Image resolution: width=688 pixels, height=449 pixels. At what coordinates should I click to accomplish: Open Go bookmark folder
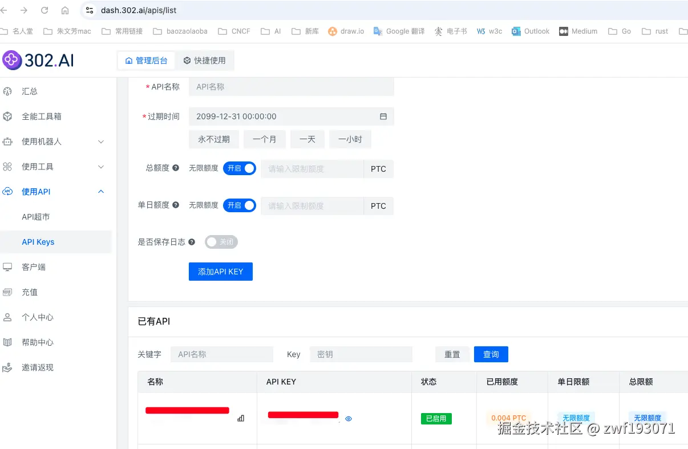pyautogui.click(x=620, y=31)
